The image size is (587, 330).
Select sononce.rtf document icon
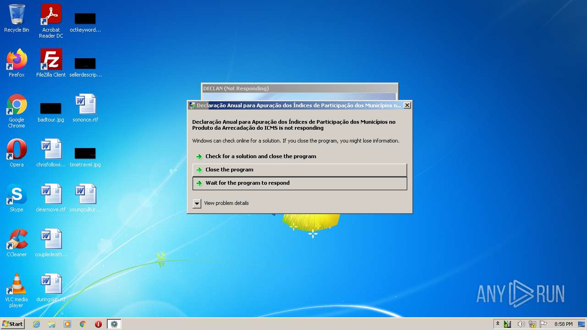coord(85,108)
